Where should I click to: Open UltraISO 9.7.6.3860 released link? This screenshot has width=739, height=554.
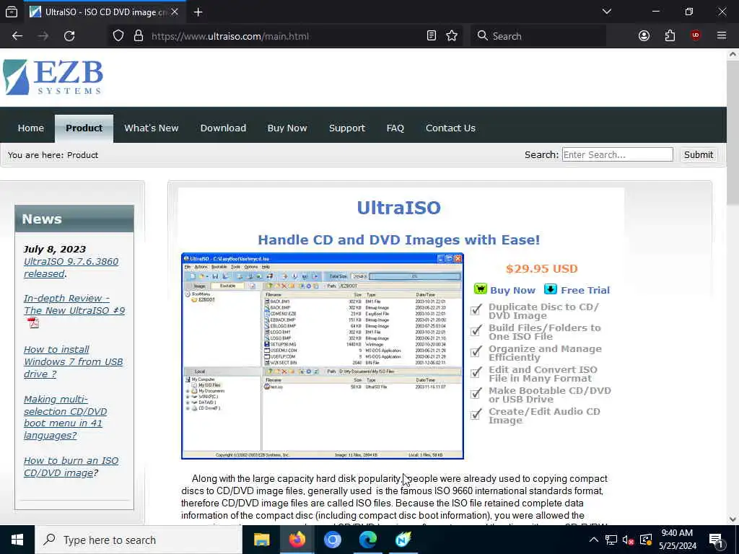pos(71,268)
